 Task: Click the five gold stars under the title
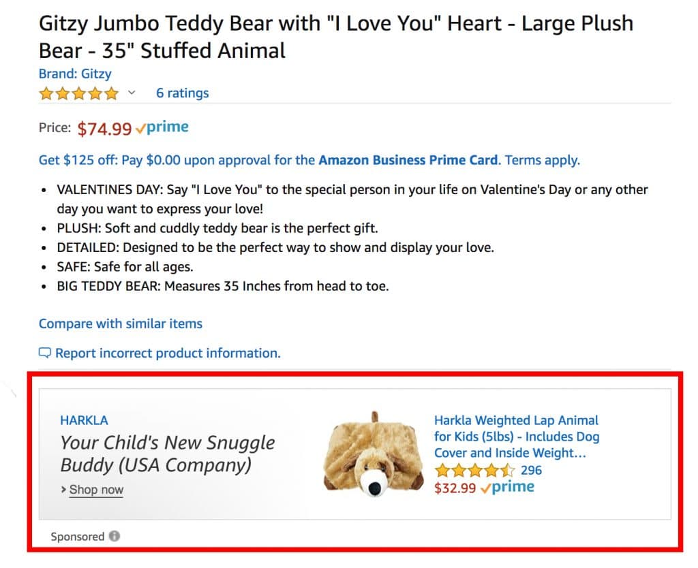click(x=78, y=93)
